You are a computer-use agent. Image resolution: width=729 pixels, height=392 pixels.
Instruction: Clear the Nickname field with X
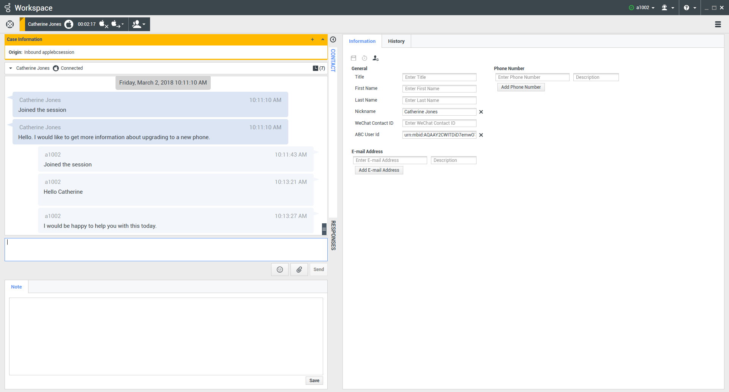click(481, 112)
